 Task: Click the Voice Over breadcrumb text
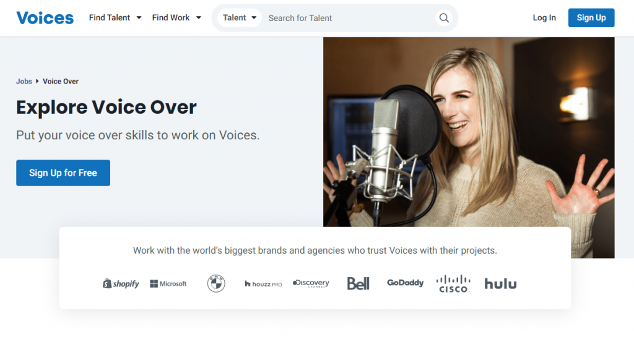(61, 81)
